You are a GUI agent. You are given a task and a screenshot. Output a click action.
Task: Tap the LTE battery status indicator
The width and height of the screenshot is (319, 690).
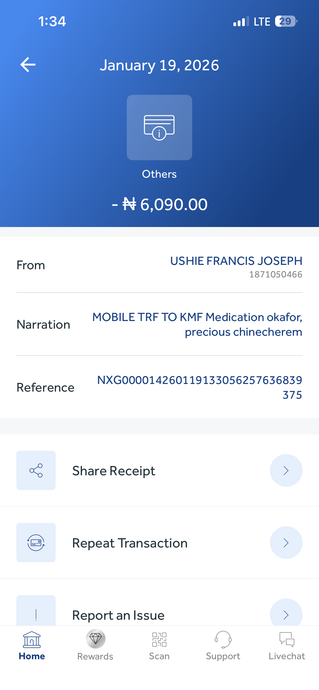point(285,21)
